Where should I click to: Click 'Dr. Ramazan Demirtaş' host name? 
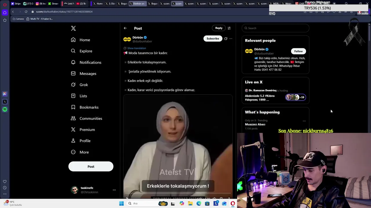(x=263, y=90)
